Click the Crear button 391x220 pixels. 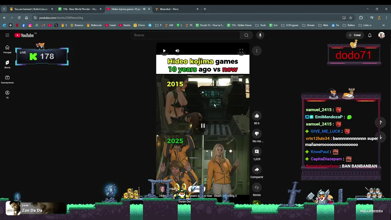(x=355, y=35)
